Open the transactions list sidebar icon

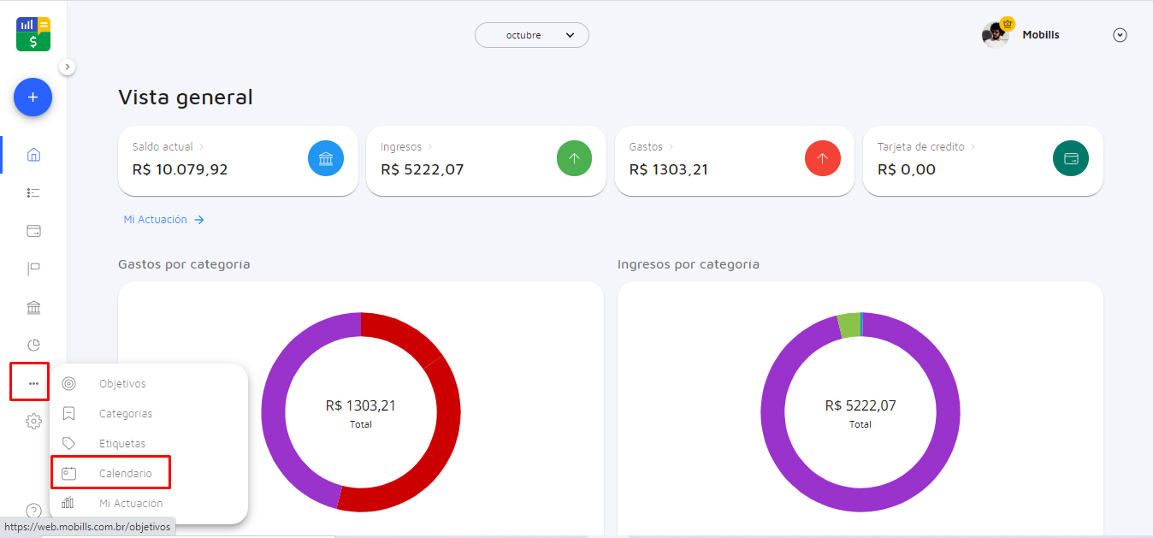pyautogui.click(x=33, y=193)
